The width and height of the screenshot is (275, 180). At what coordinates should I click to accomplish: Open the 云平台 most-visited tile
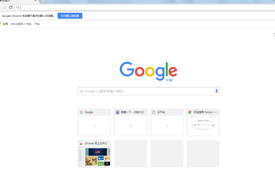[167, 123]
